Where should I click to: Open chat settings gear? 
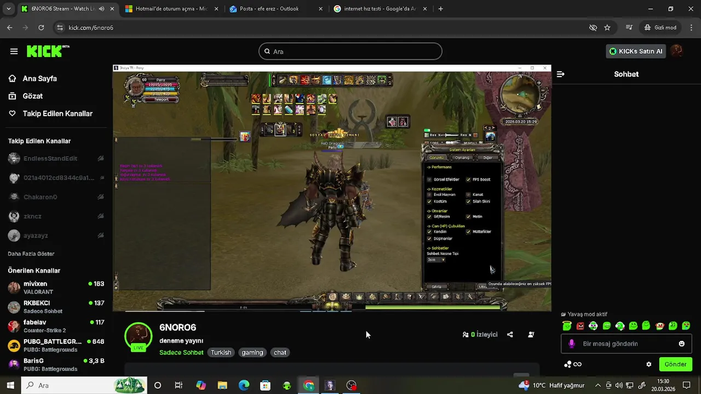(x=649, y=364)
